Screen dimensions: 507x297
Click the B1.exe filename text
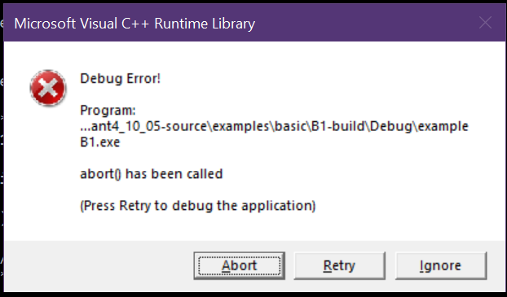click(x=100, y=142)
